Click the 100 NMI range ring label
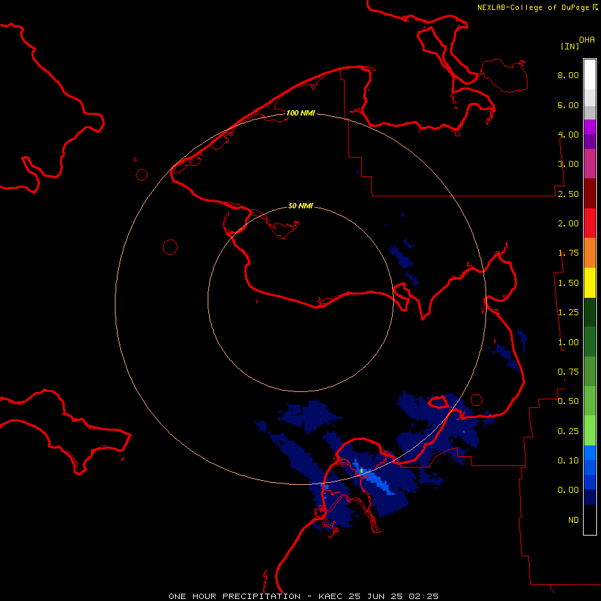Viewport: 601px width, 601px height. coord(300,113)
